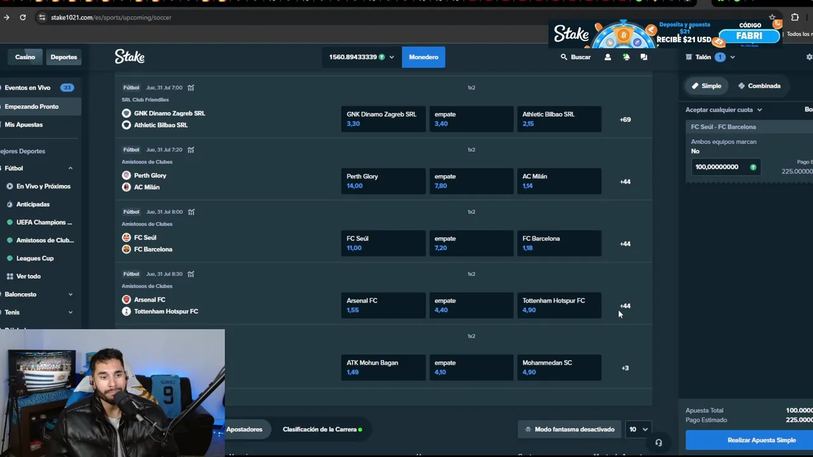The width and height of the screenshot is (813, 457).
Task: Open stats icon for Dinamo Zagreb match
Action: (x=191, y=88)
